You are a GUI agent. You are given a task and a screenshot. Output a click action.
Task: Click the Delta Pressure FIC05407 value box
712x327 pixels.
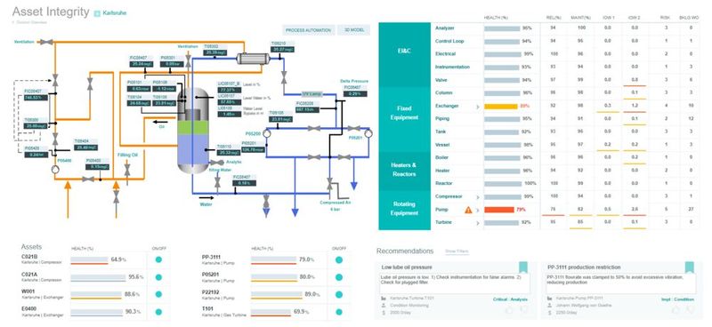click(354, 93)
